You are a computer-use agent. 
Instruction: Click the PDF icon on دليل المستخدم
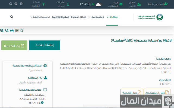click(167, 92)
